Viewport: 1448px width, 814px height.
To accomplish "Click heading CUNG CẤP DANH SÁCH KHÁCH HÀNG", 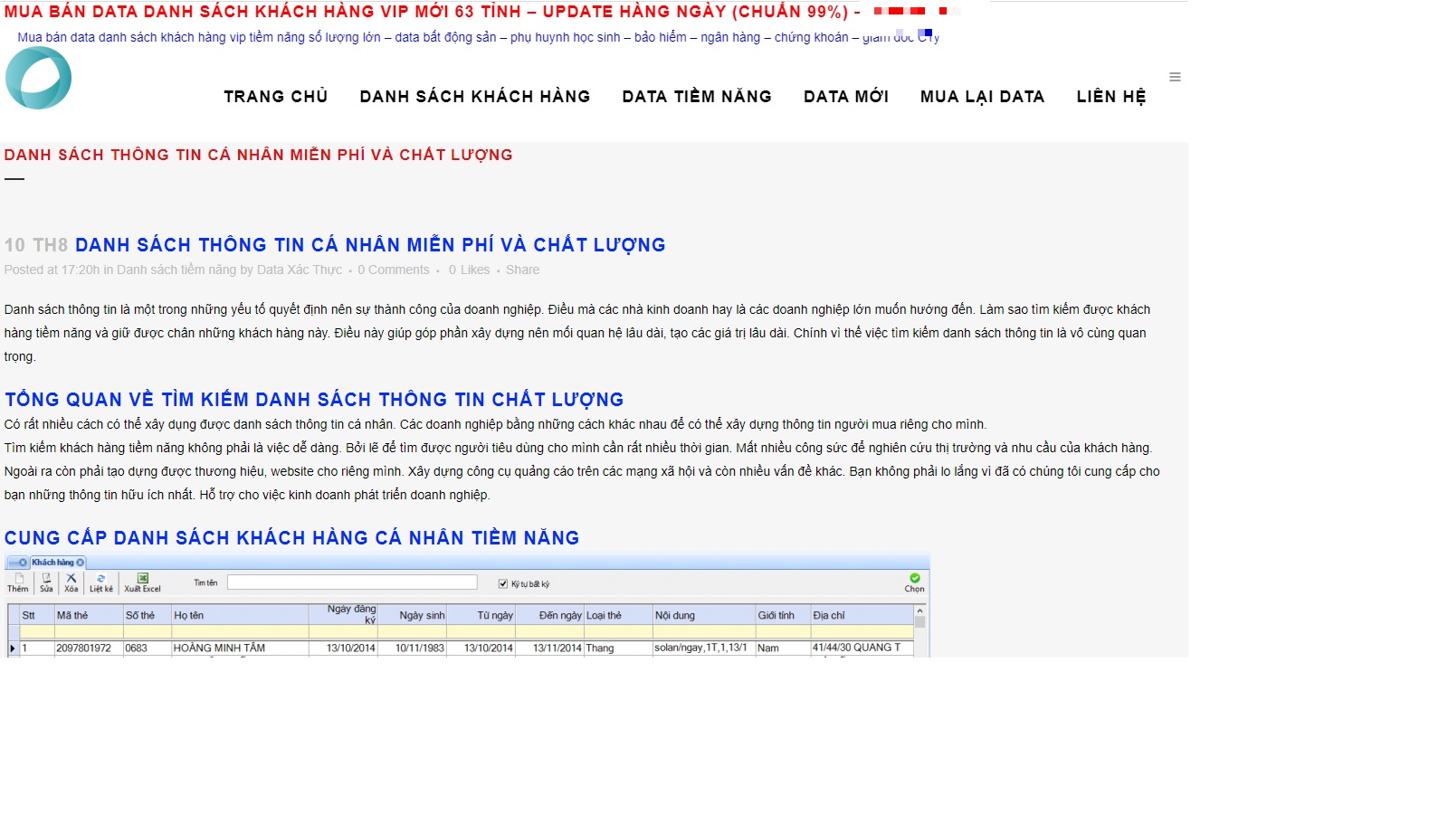I will 291,538.
